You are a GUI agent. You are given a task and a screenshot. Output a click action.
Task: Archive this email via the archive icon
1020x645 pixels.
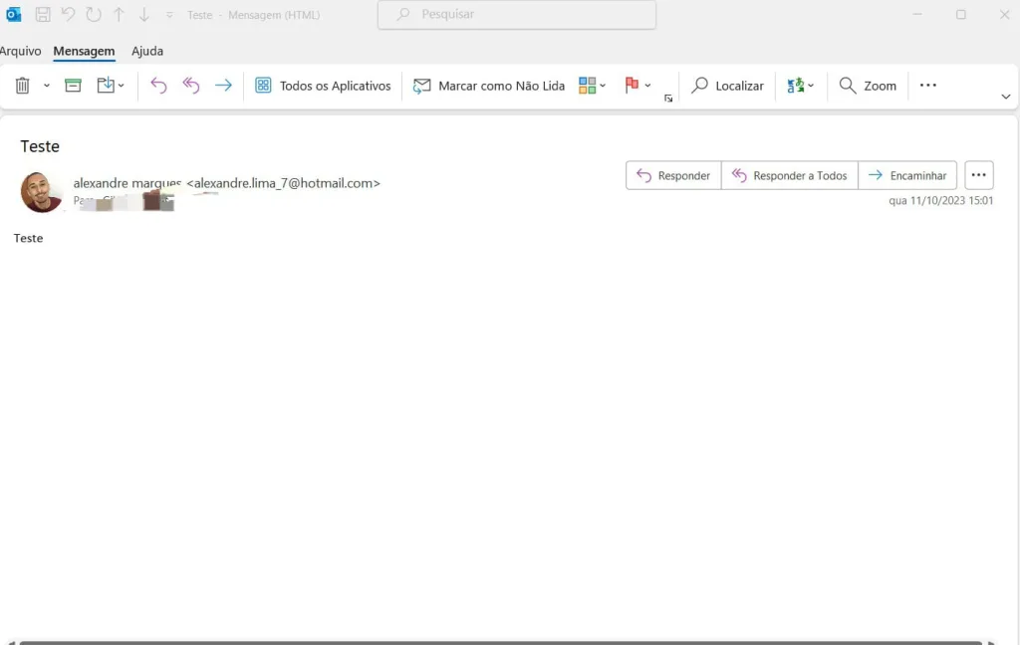(72, 86)
